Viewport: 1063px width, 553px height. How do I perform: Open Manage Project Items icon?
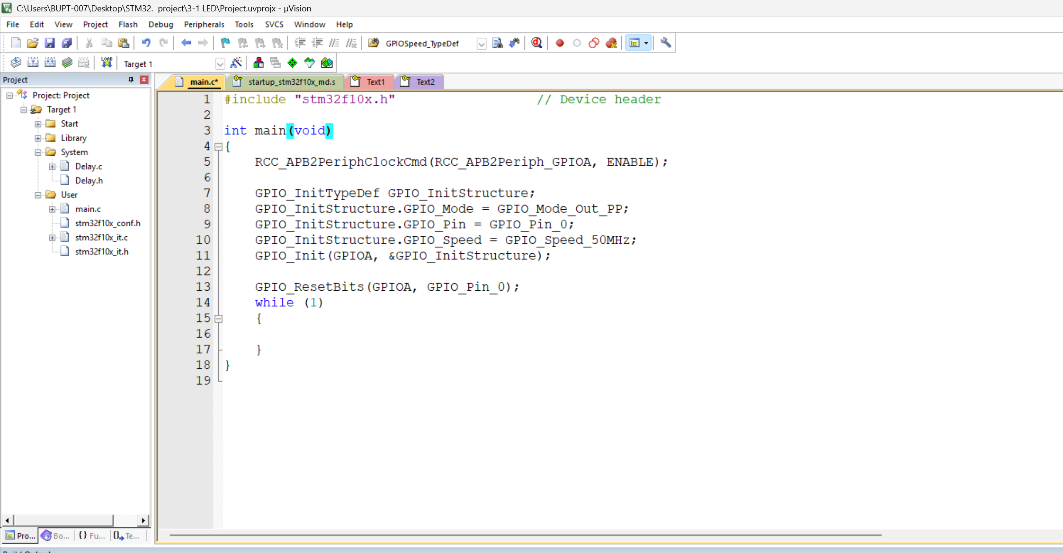point(259,62)
